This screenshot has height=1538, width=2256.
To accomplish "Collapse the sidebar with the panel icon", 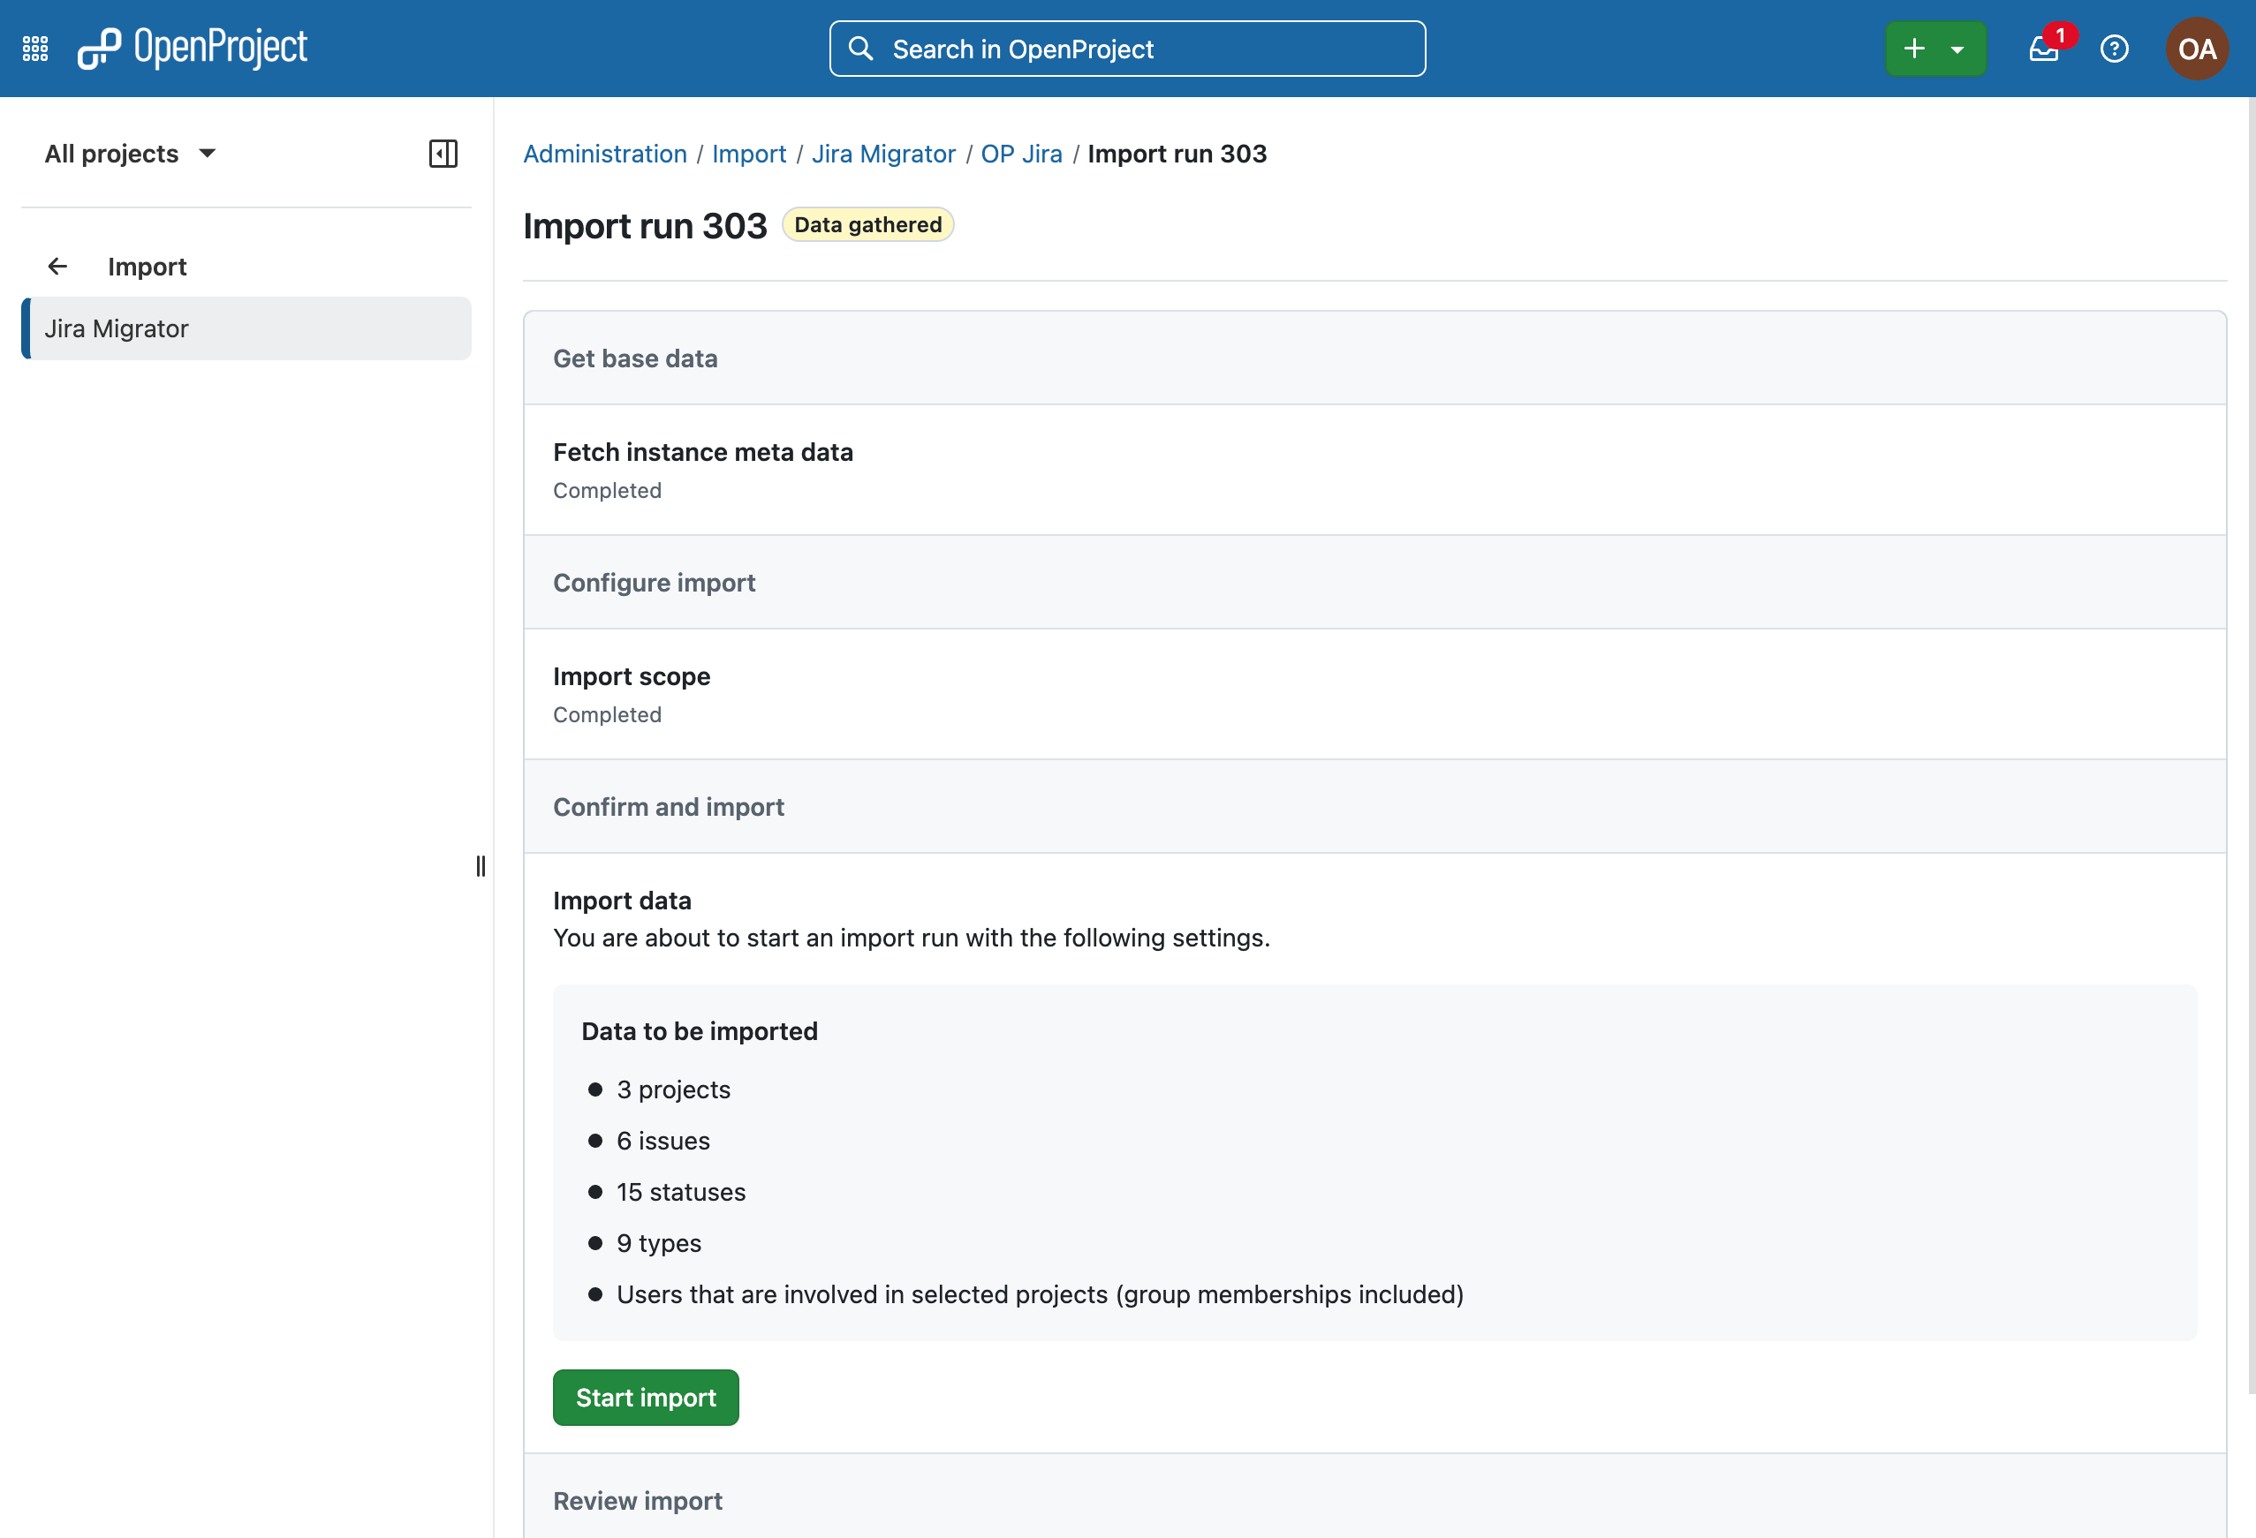I will pyautogui.click(x=443, y=154).
